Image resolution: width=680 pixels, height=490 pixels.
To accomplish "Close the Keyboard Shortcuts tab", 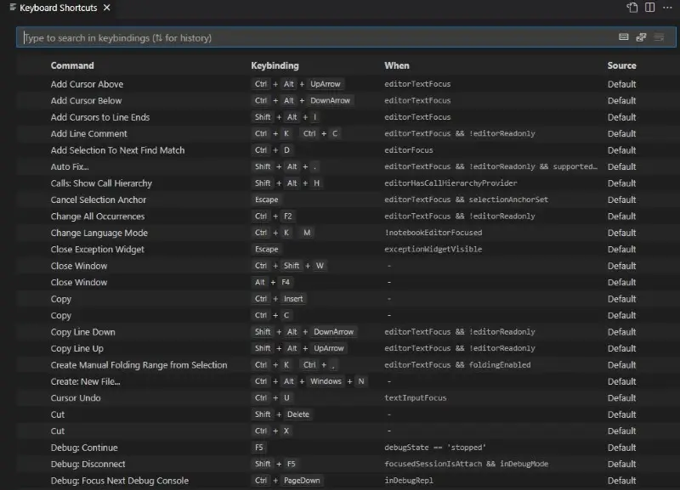I will point(106,8).
